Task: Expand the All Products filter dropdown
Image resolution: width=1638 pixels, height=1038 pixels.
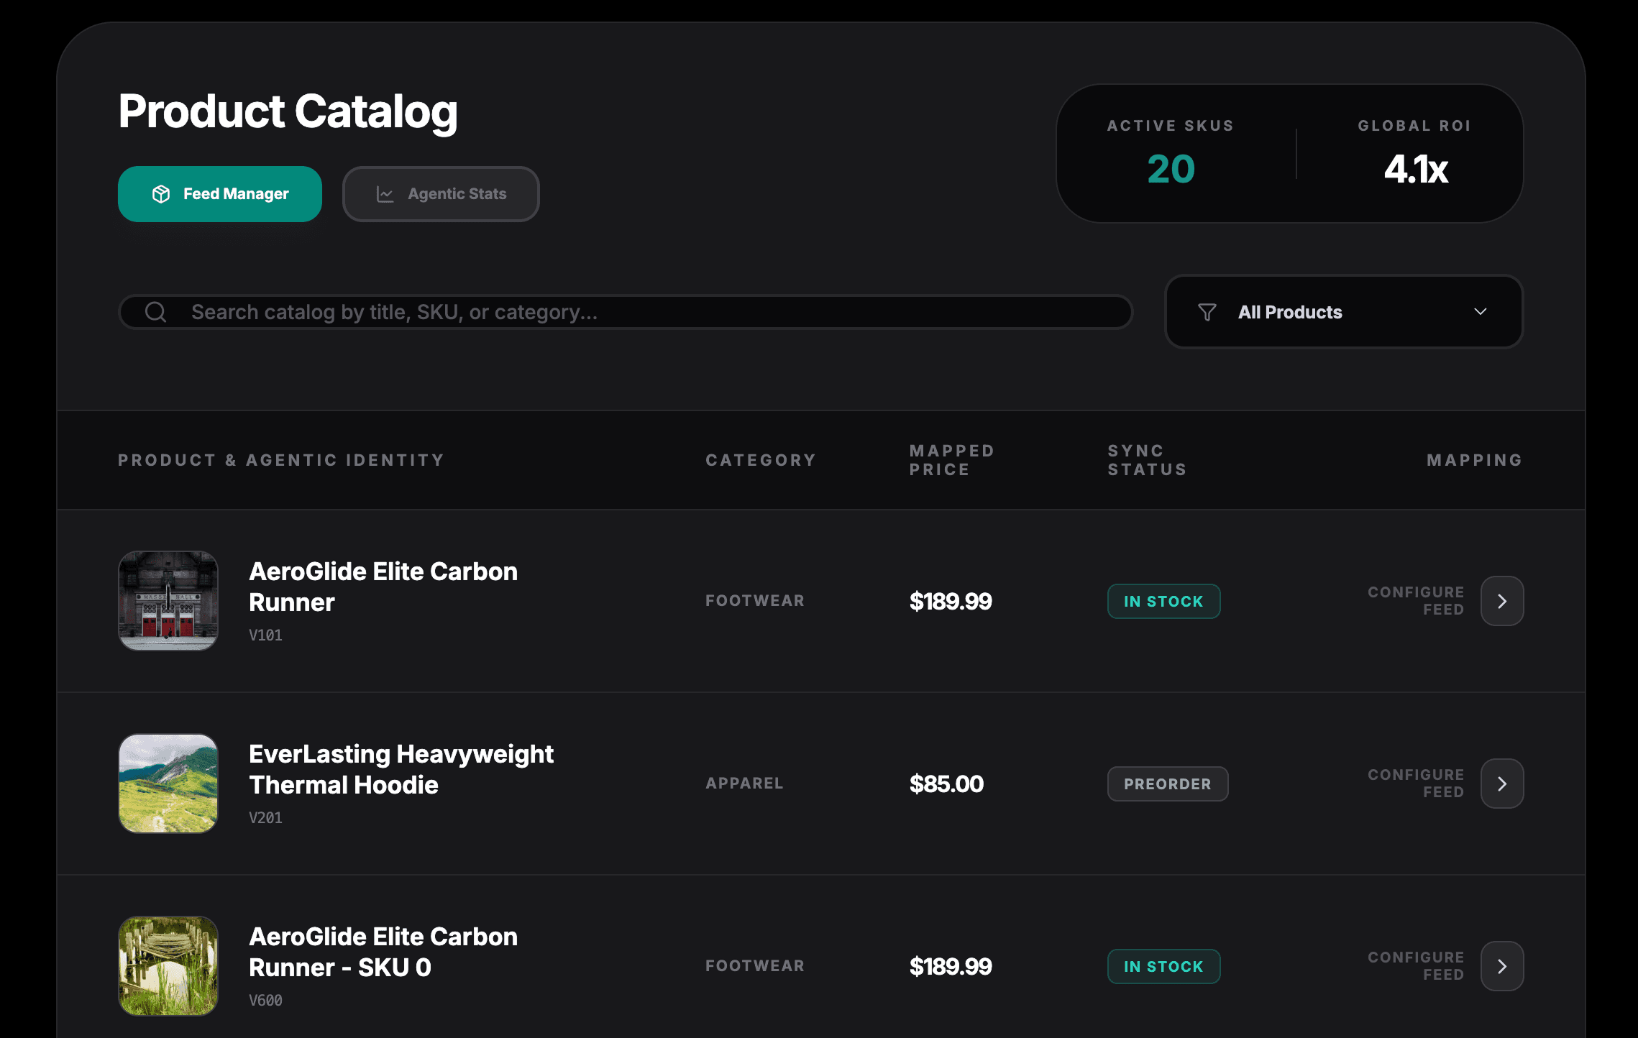Action: click(1343, 312)
